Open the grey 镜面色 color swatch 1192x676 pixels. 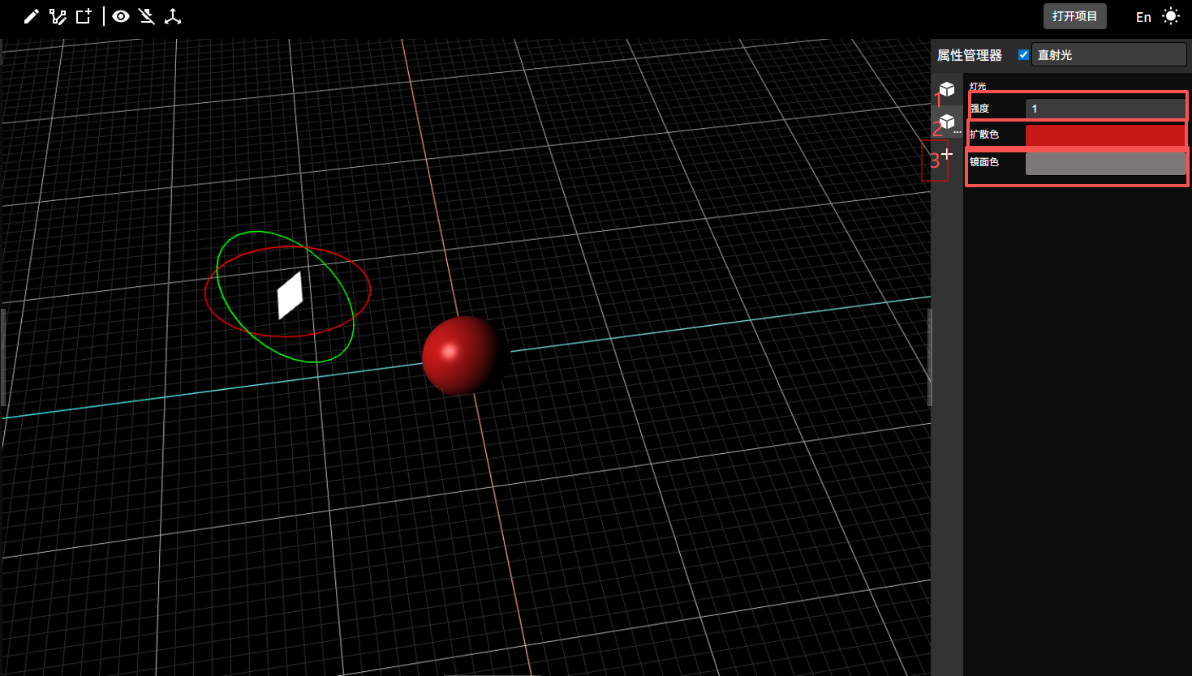pyautogui.click(x=1105, y=163)
